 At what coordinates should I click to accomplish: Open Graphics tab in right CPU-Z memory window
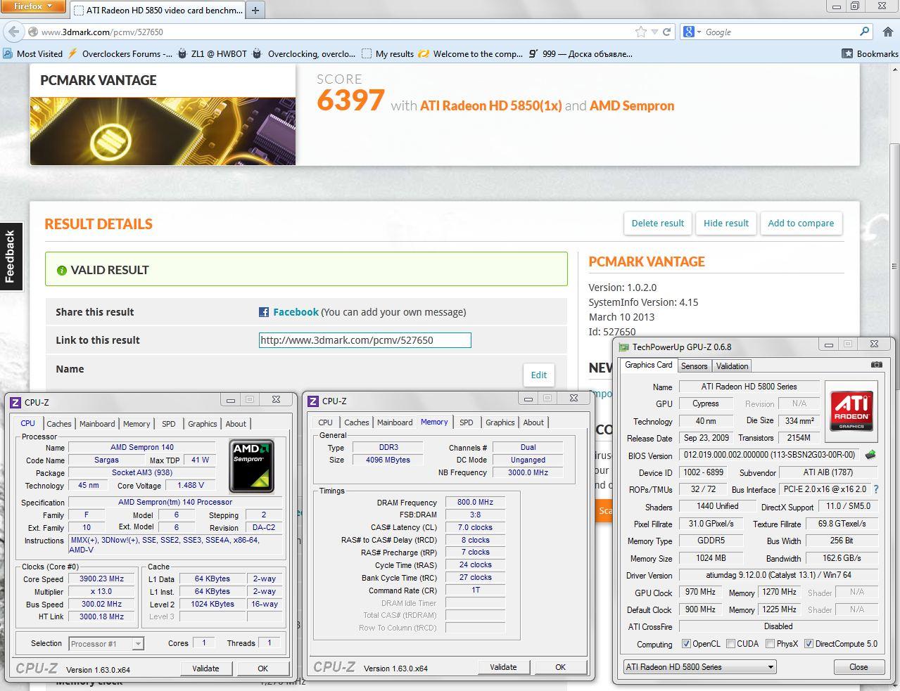click(500, 422)
